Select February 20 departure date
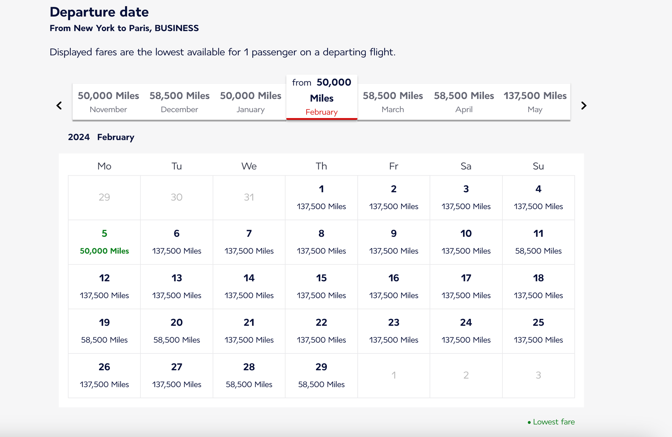 pyautogui.click(x=176, y=331)
